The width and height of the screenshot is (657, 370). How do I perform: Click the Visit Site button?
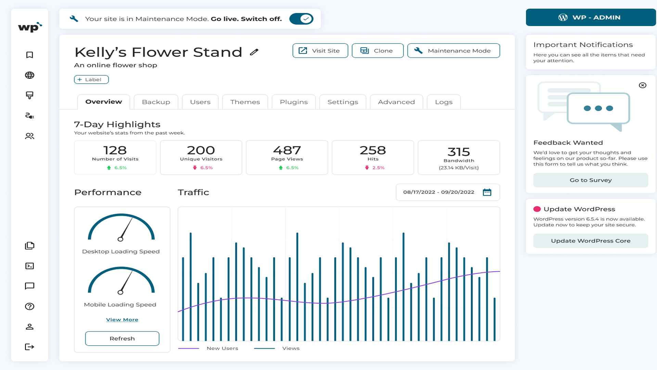click(x=320, y=51)
